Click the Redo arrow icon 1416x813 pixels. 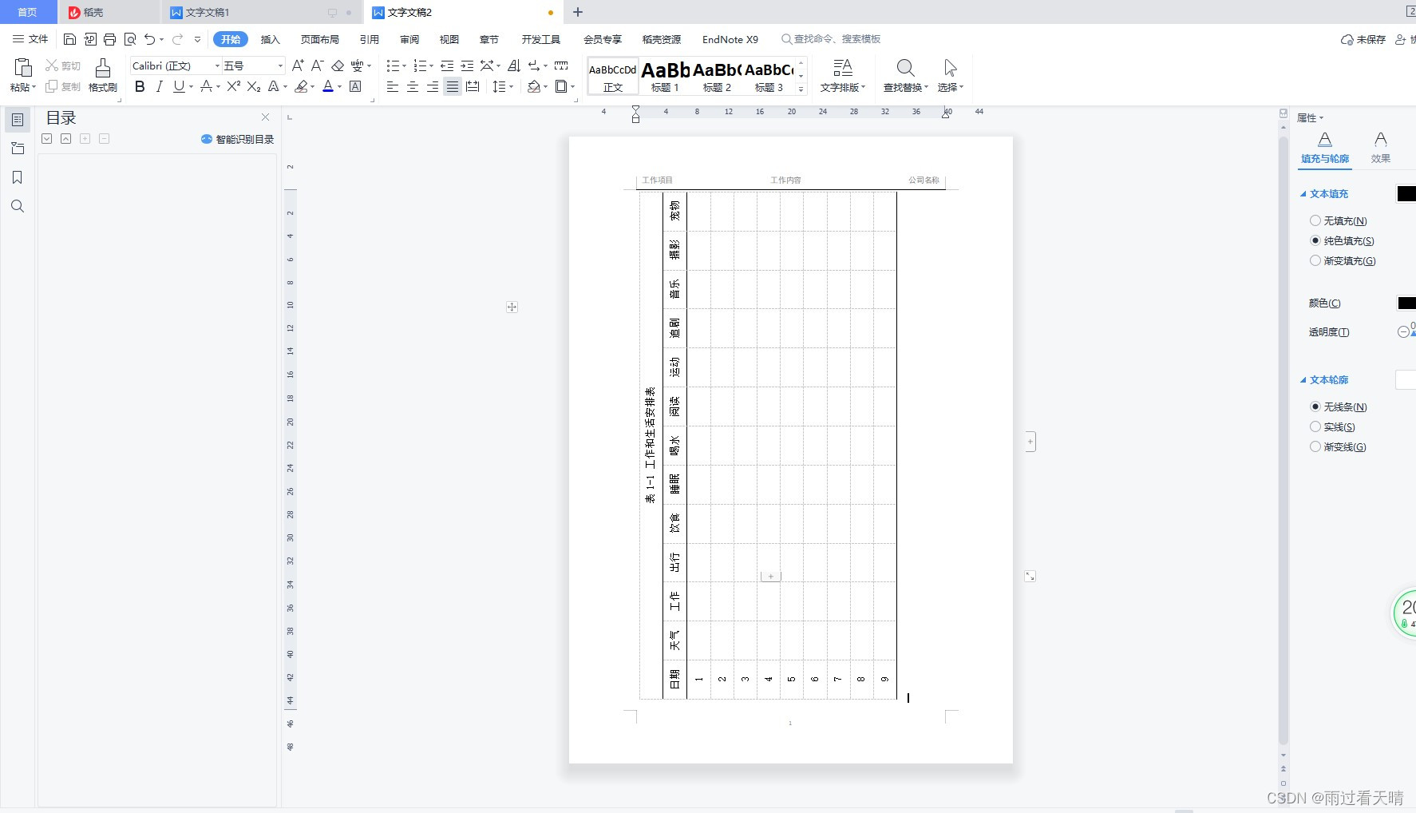pos(177,39)
